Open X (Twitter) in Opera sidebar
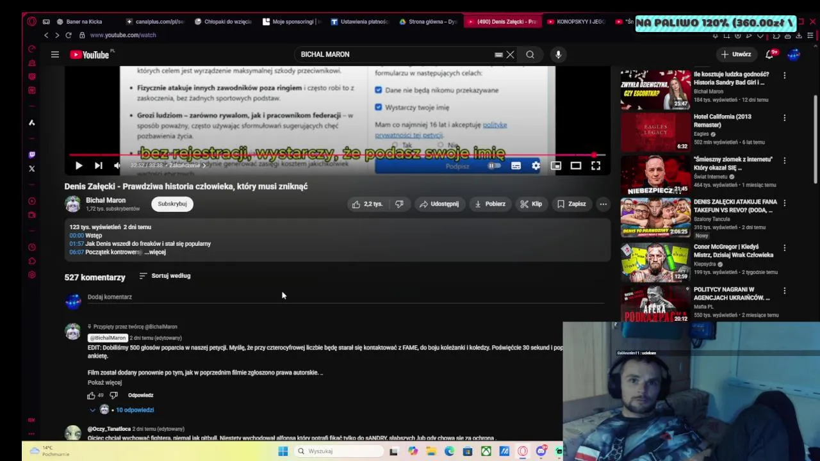This screenshot has width=820, height=461. pyautogui.click(x=32, y=168)
